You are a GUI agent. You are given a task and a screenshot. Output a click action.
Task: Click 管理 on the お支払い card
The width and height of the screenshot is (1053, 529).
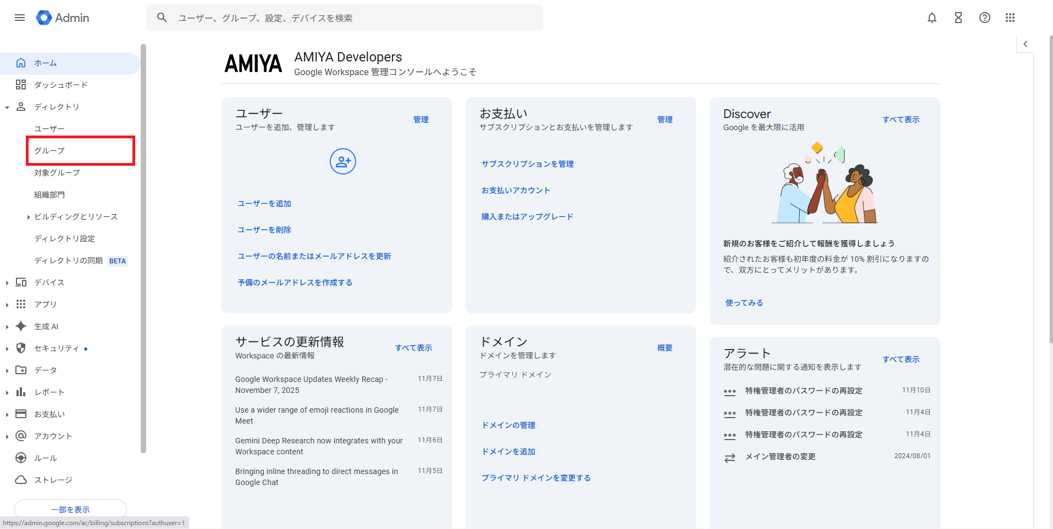pyautogui.click(x=665, y=119)
